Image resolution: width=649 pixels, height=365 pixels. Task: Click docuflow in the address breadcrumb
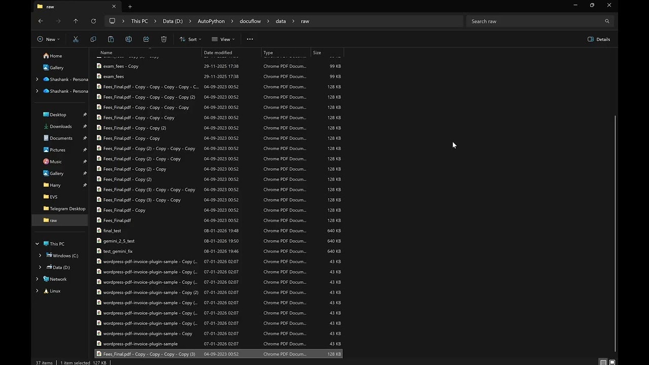click(x=250, y=21)
